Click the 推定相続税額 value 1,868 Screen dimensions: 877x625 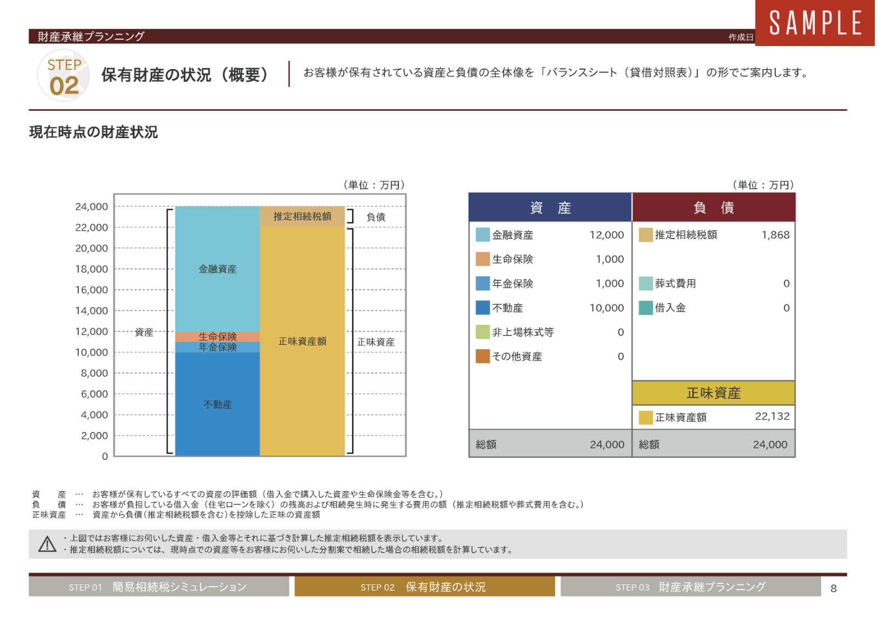coord(776,235)
